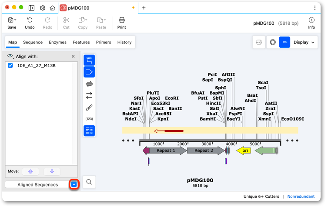The height and width of the screenshot is (206, 328).
Task: Click the Aligned Sequences button label
Action: [x=38, y=184]
